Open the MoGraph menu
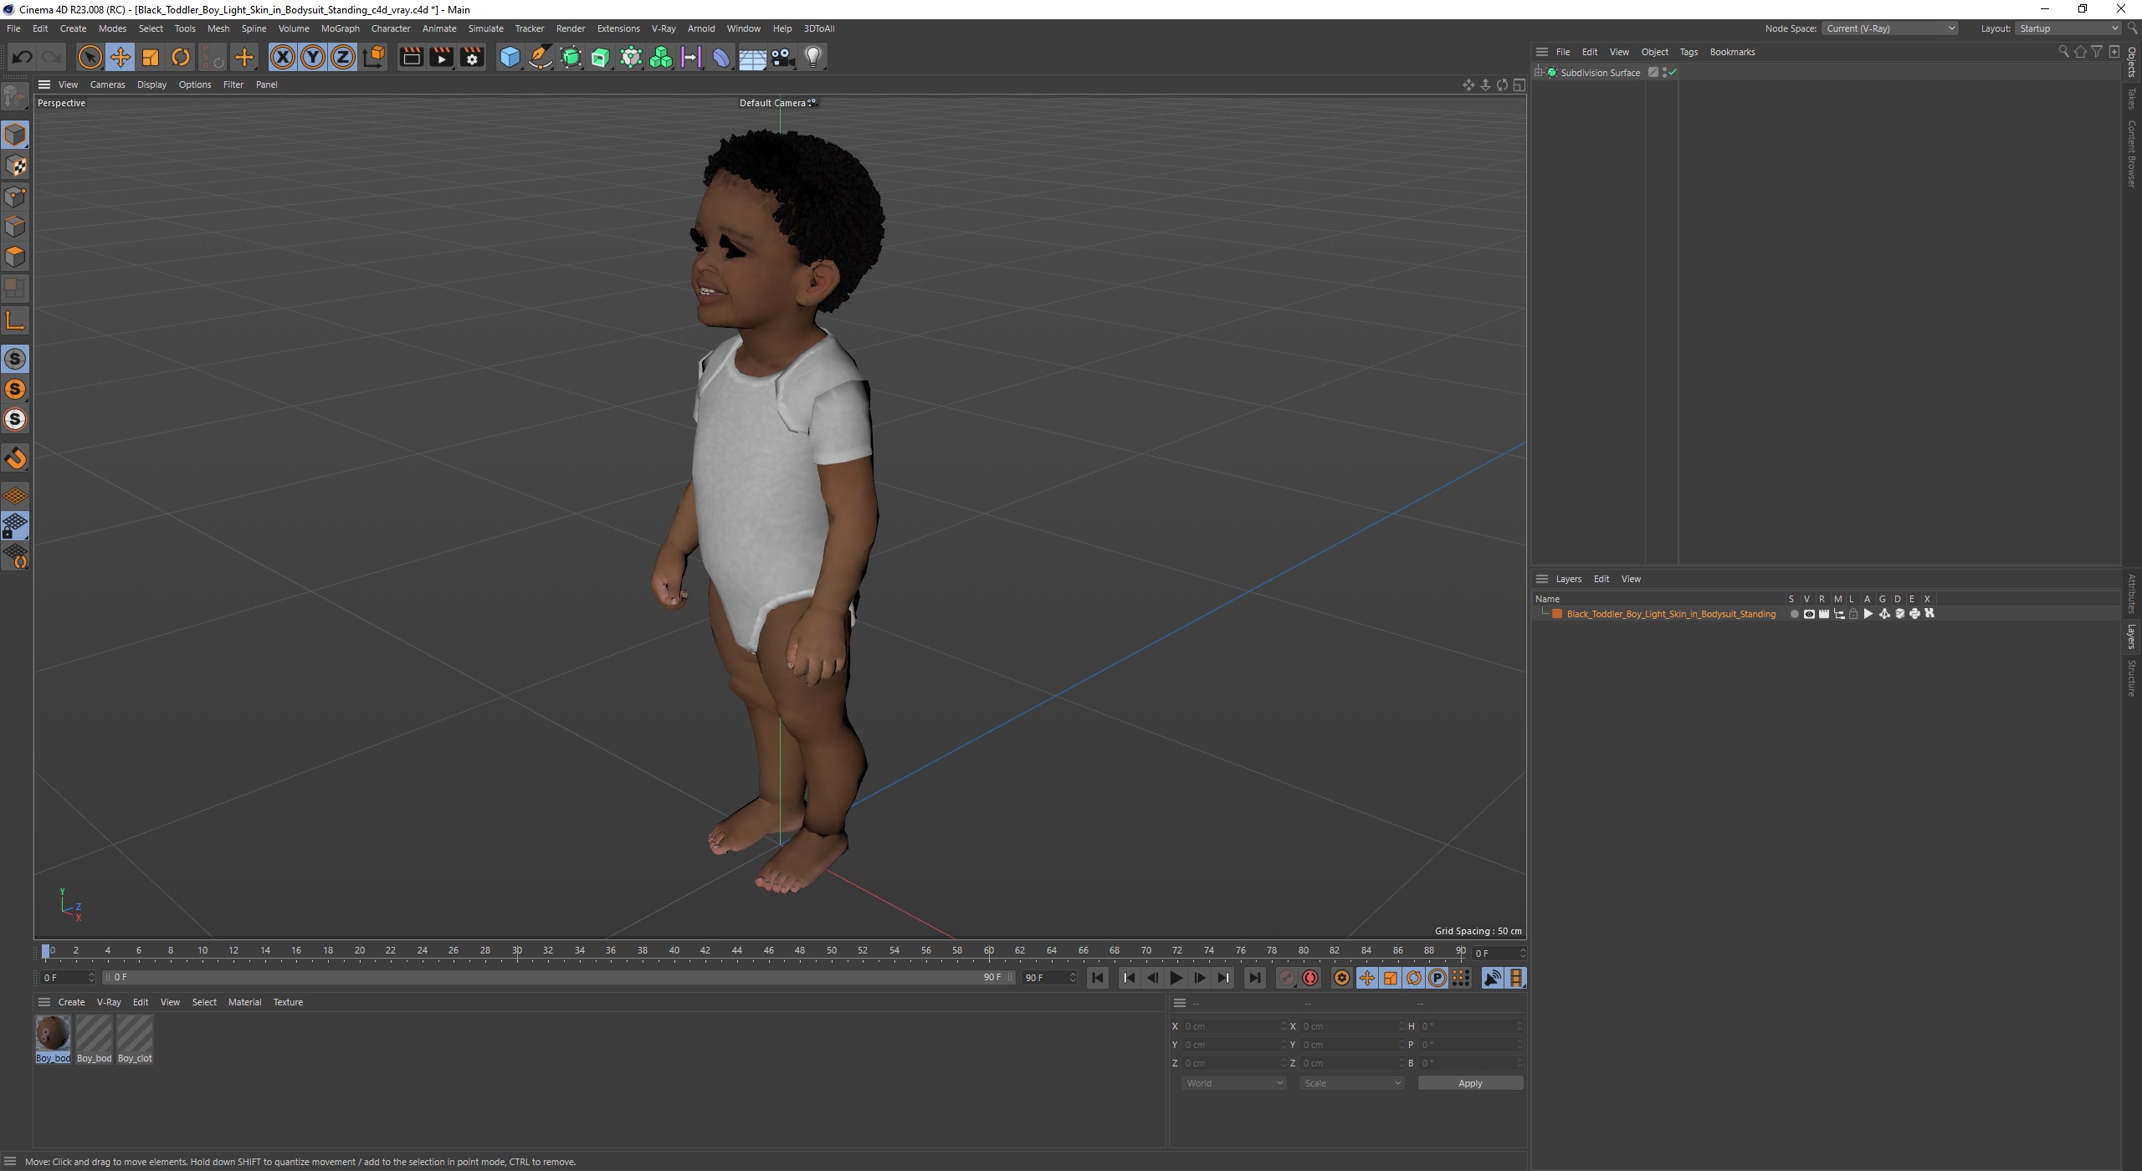Viewport: 2142px width, 1171px height. point(340,28)
